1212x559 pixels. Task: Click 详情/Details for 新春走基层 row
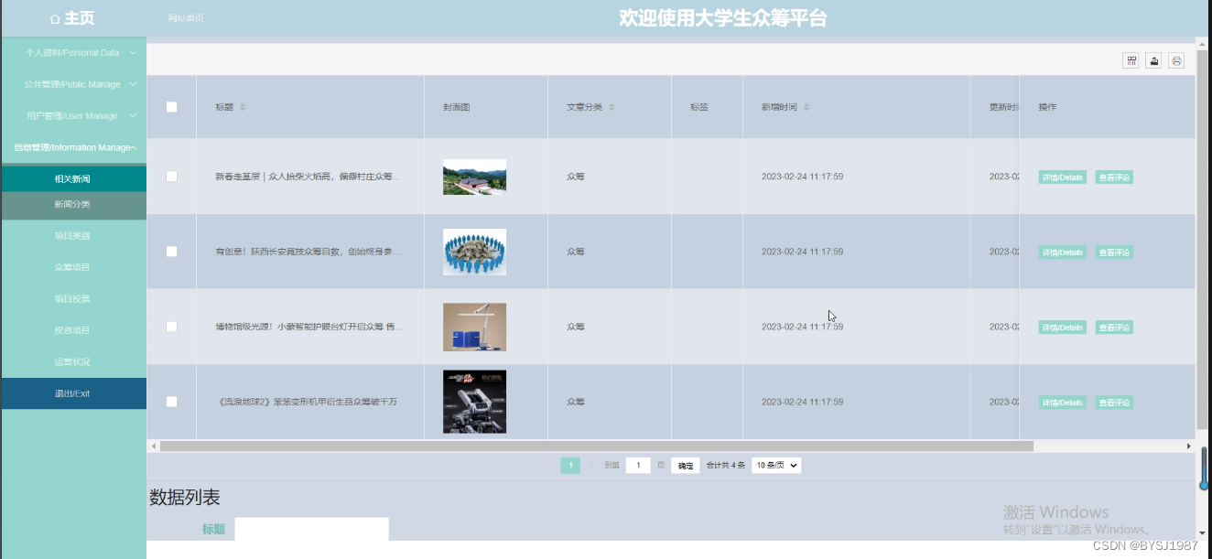tap(1062, 177)
